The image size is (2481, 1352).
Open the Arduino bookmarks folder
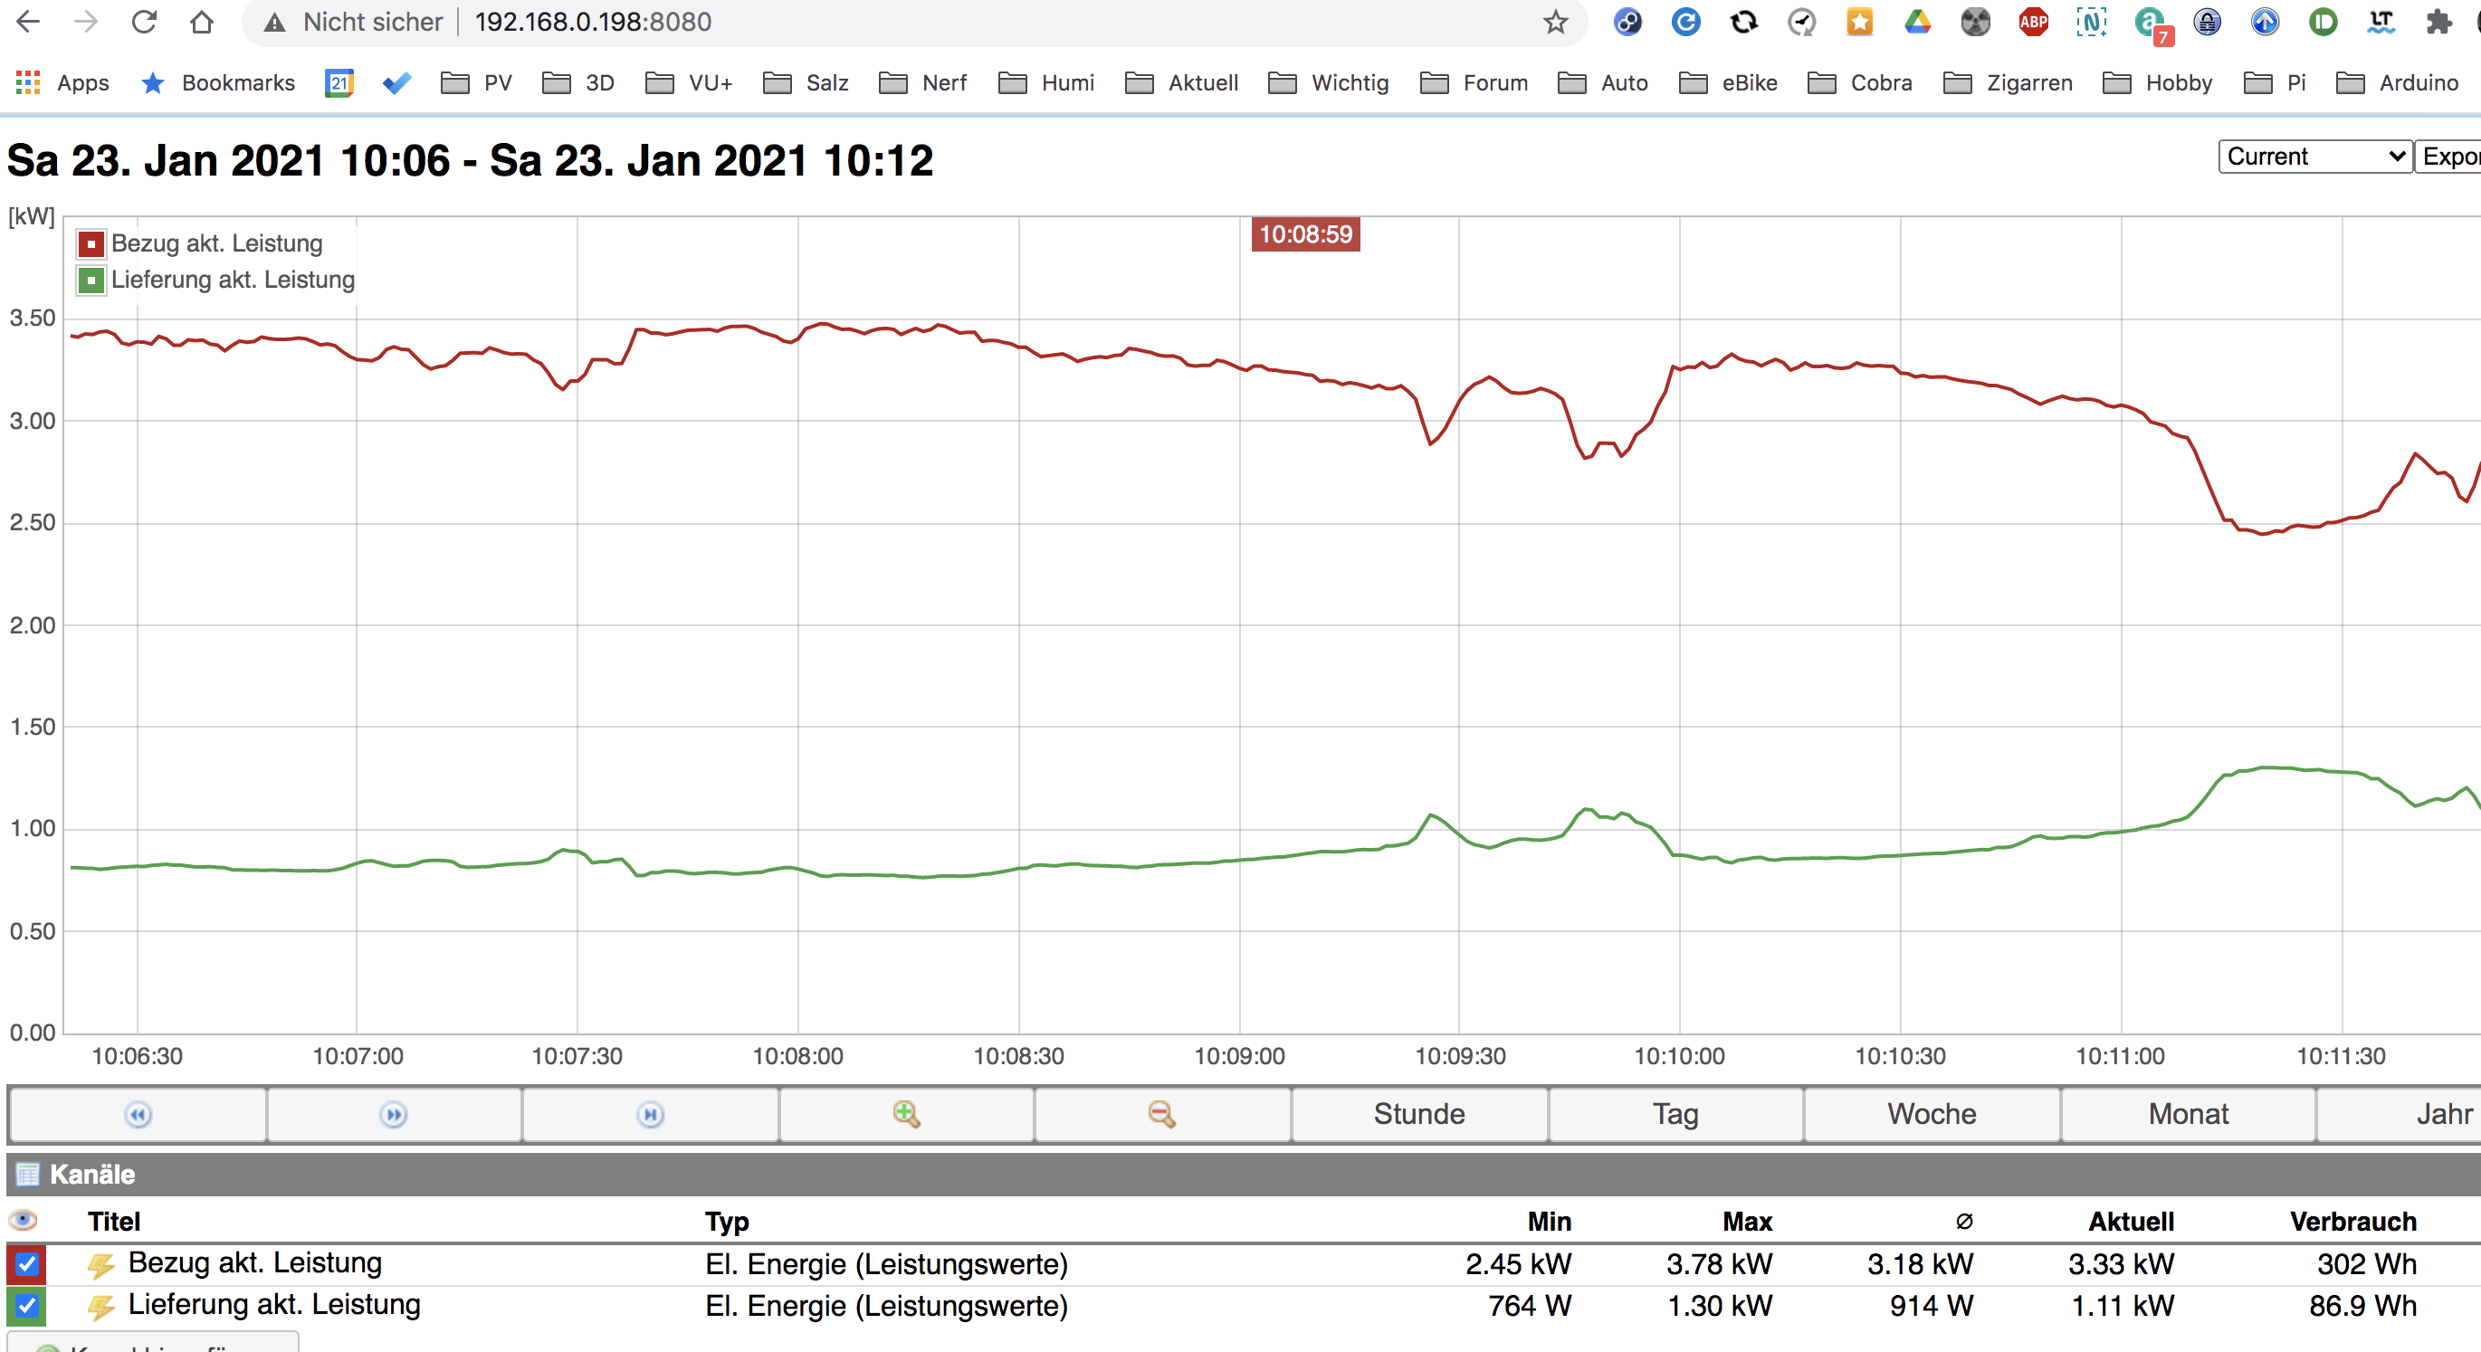pyautogui.click(x=2397, y=83)
